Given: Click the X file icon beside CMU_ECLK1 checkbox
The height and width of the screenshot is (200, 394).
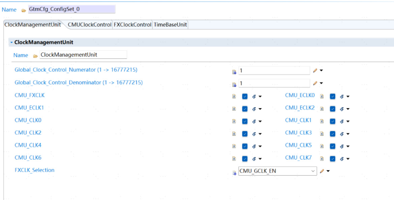Looking at the screenshot, I should point(234,109).
